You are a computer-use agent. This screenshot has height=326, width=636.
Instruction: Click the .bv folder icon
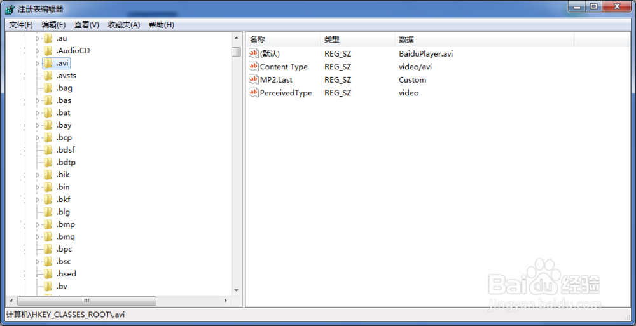[x=48, y=286]
